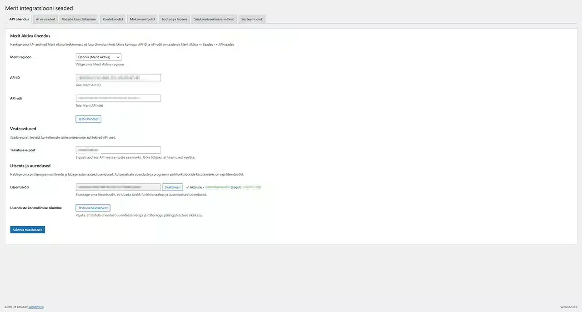Click the Merit regioon field label
Image resolution: width=582 pixels, height=312 pixels.
(21, 57)
